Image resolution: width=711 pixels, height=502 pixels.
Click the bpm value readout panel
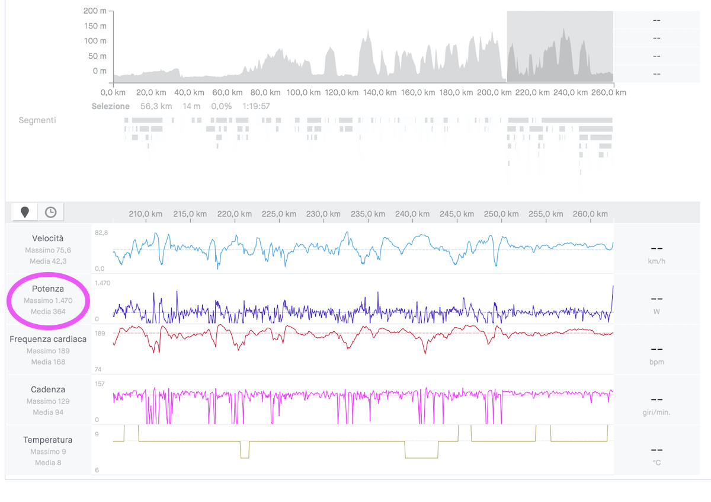(656, 350)
